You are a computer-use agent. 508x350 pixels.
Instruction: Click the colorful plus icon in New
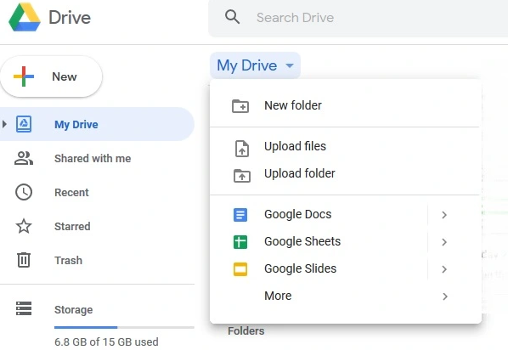[x=24, y=76]
